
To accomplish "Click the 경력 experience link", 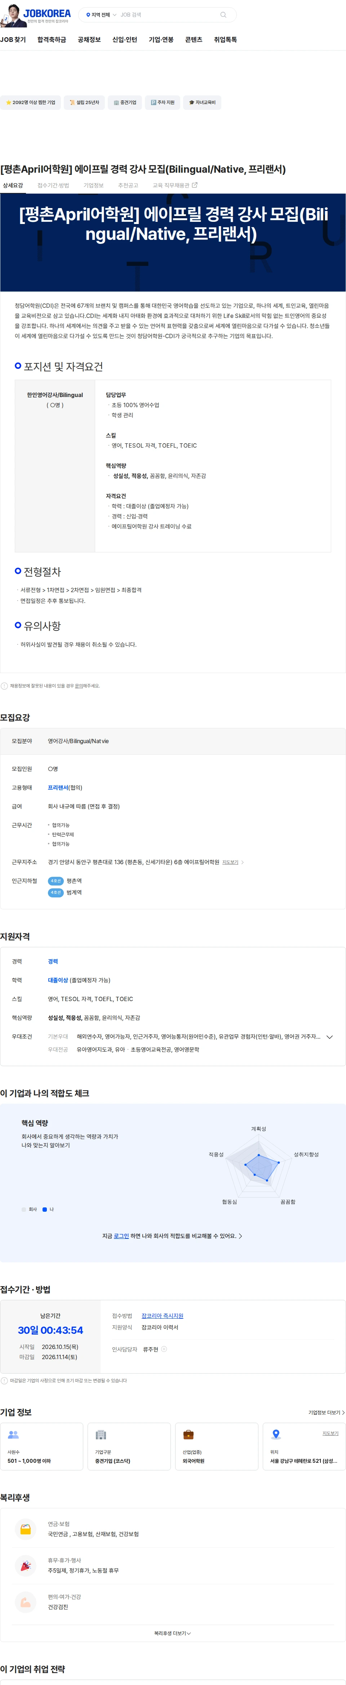I will click(53, 962).
